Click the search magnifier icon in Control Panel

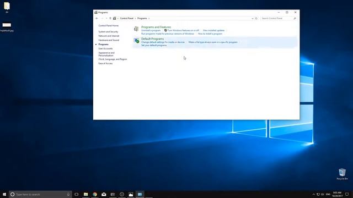[295, 18]
